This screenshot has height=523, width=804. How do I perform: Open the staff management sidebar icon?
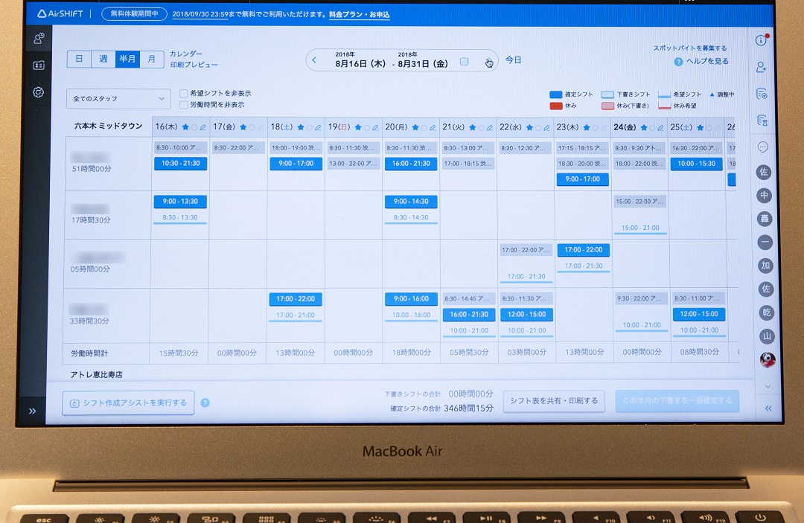pyautogui.click(x=39, y=39)
